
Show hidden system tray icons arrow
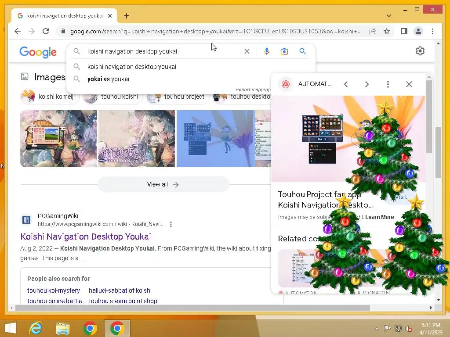point(377,329)
